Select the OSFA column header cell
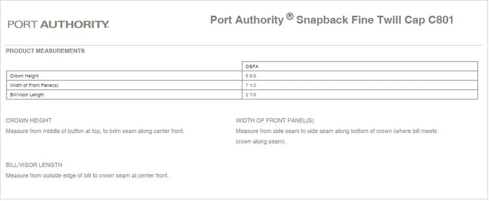This screenshot has height=201, width=489. [360, 66]
